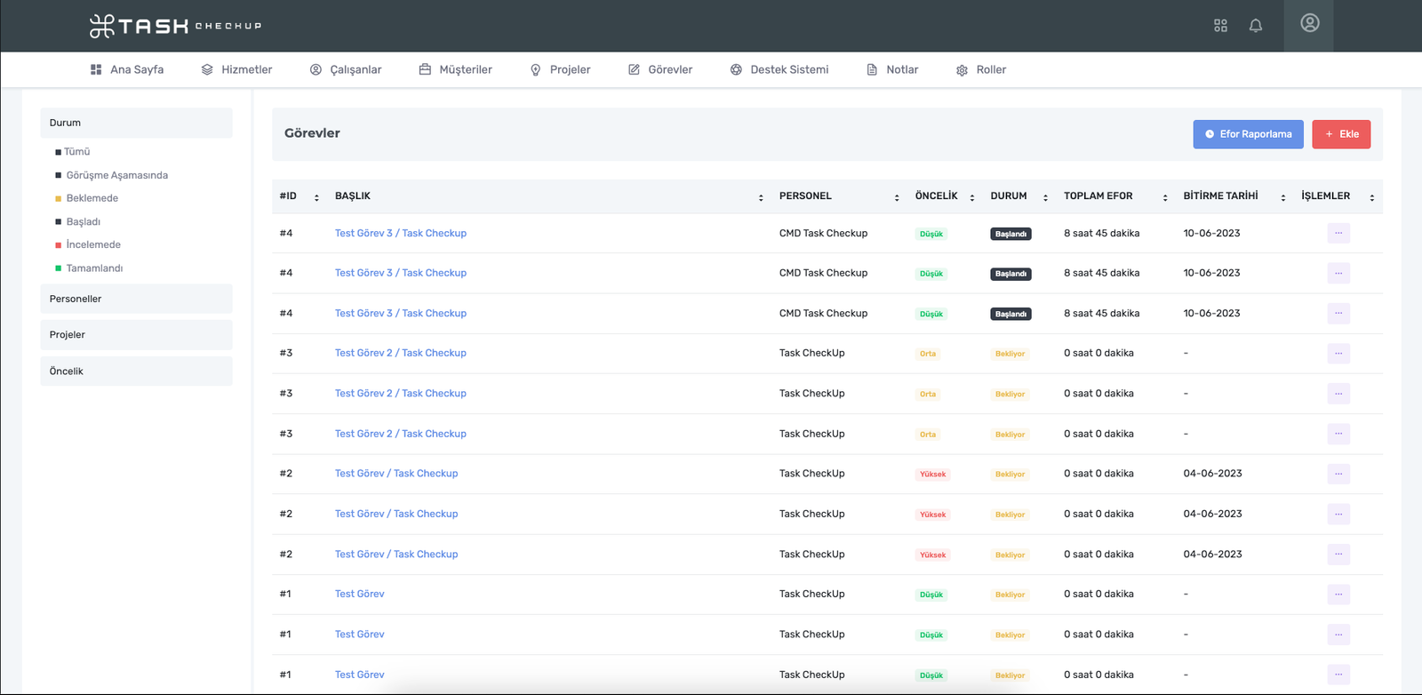This screenshot has height=695, width=1422.
Task: Open Notlar in the top navigation
Action: tap(892, 69)
